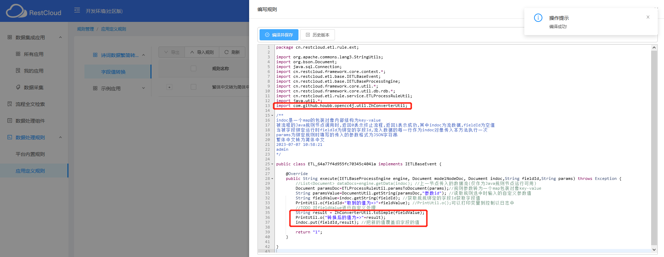Click the package declaration line
This screenshot has height=257, width=664.
pyautogui.click(x=317, y=47)
